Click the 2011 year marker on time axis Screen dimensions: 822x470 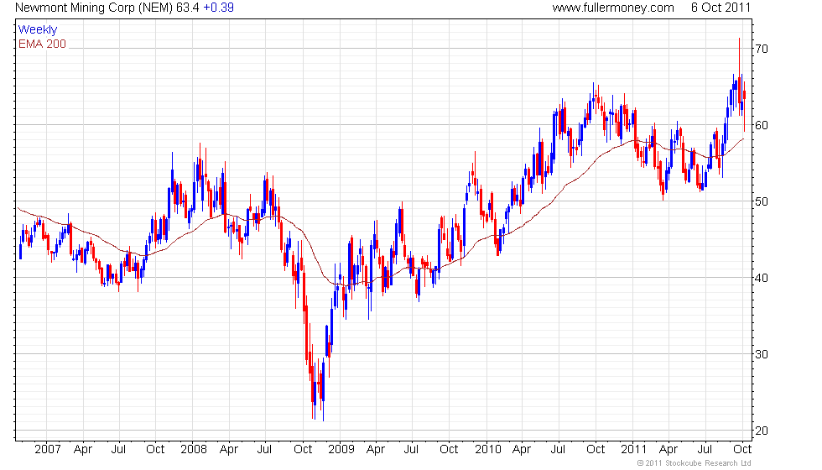tap(633, 449)
